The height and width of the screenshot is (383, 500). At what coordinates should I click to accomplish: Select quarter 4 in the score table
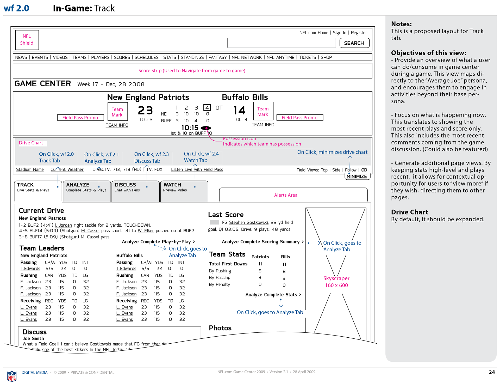click(x=207, y=107)
